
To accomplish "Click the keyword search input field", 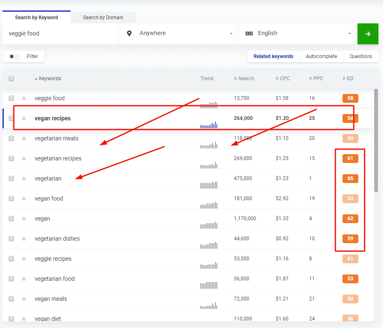I will point(61,33).
